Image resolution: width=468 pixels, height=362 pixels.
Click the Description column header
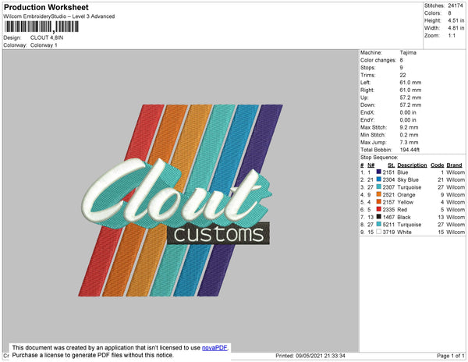click(x=412, y=165)
